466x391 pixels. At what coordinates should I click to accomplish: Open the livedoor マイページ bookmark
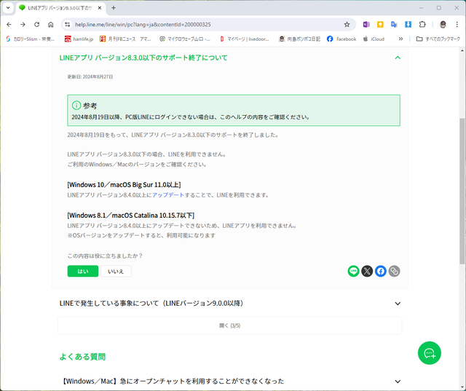click(x=245, y=39)
